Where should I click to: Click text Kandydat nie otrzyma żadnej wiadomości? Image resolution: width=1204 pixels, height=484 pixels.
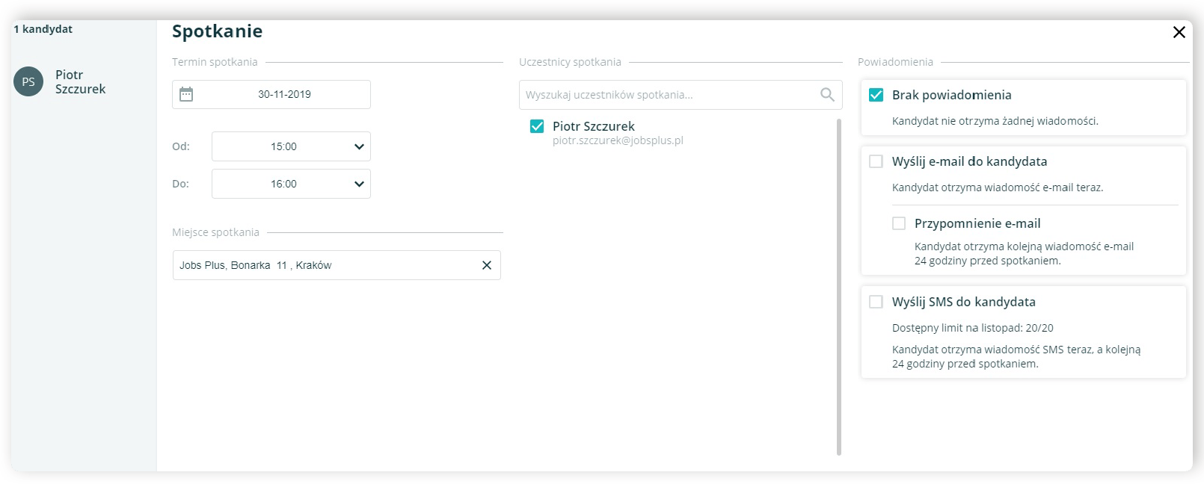click(x=995, y=121)
